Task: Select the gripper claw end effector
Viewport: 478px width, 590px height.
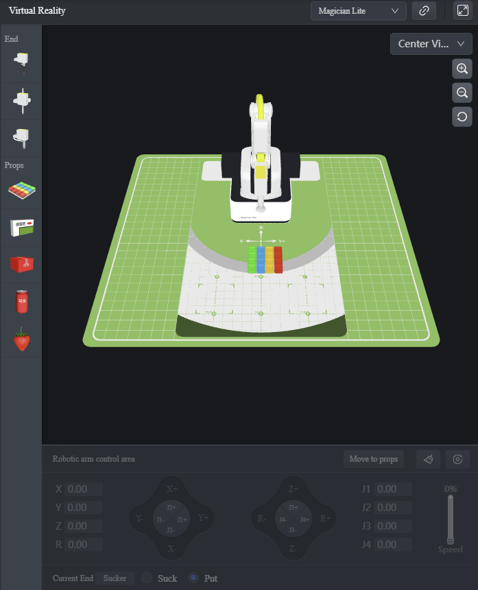Action: (x=21, y=64)
